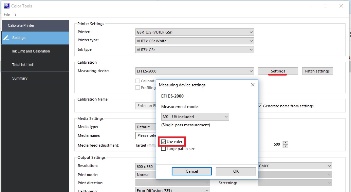Decrease the media feed value 500
351x192 pixels.
pos(285,146)
